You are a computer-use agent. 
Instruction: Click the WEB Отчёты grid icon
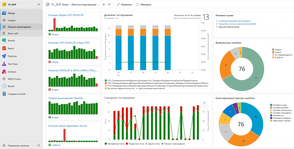pos(4,79)
